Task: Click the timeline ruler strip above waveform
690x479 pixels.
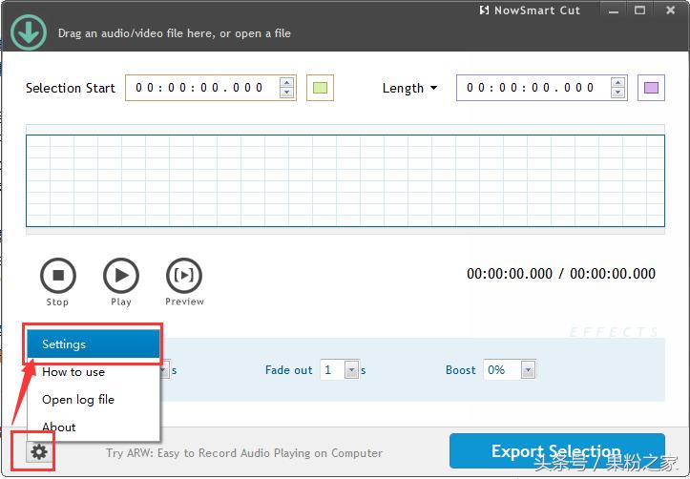Action: [x=345, y=130]
